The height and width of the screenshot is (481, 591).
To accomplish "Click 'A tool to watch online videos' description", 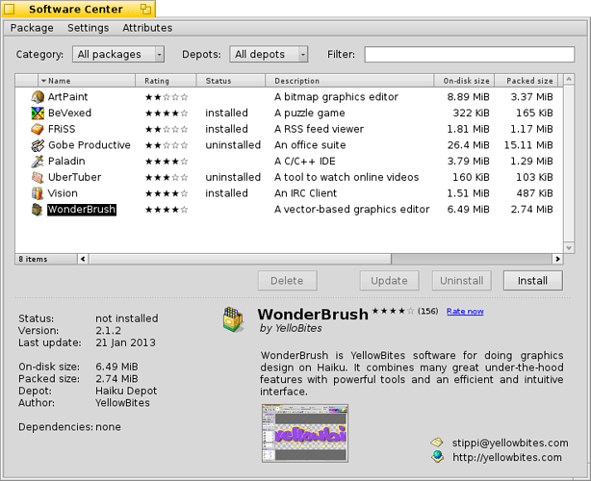I will [x=347, y=177].
